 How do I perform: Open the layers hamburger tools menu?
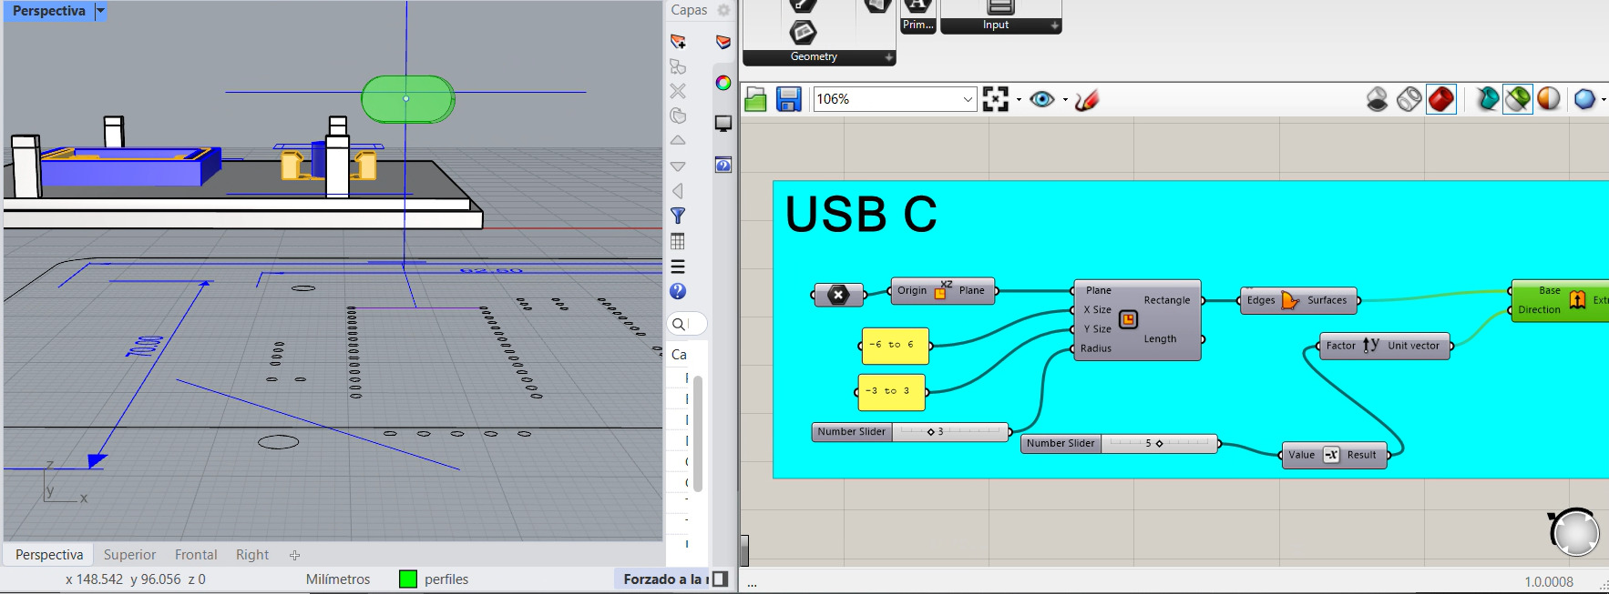[x=678, y=267]
